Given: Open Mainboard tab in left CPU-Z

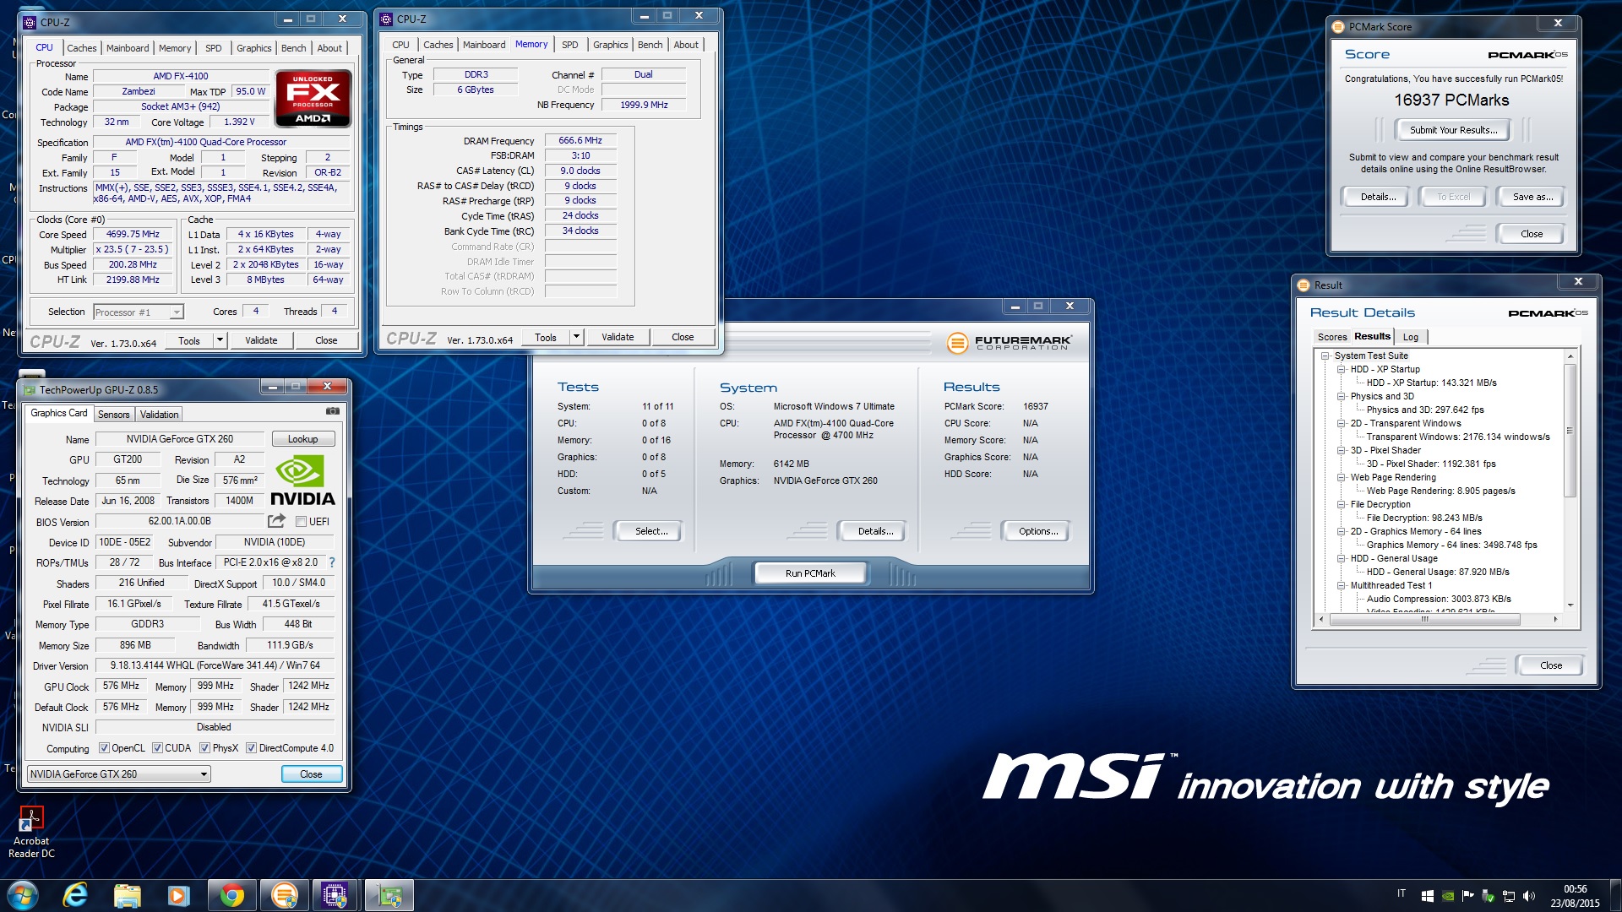Looking at the screenshot, I should [x=128, y=48].
